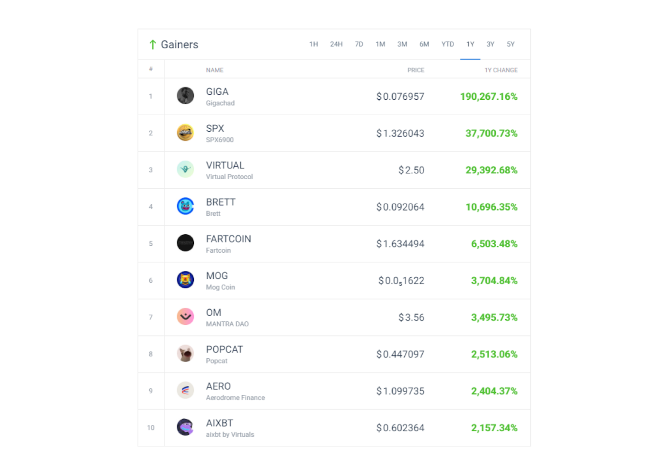The height and width of the screenshot is (471, 669).
Task: Sort by the 1Y CHANGE column header
Action: pyautogui.click(x=501, y=70)
